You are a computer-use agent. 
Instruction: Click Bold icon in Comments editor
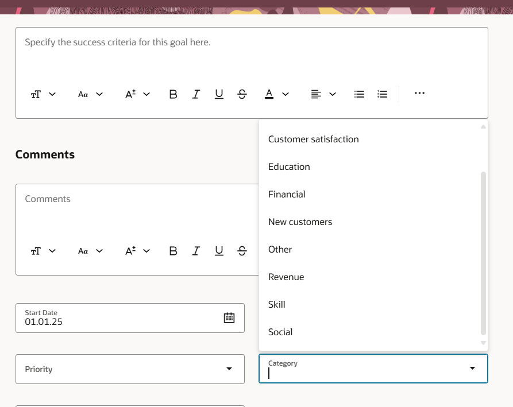click(173, 251)
